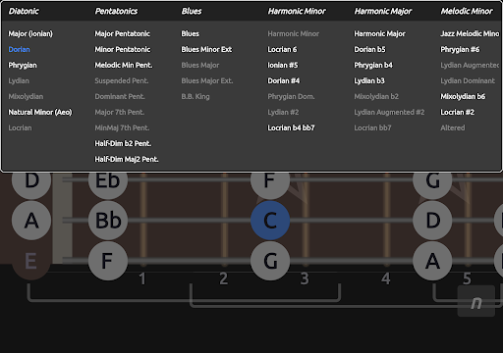Select Locrian 6 scale
This screenshot has height=353, width=503.
[x=282, y=49]
